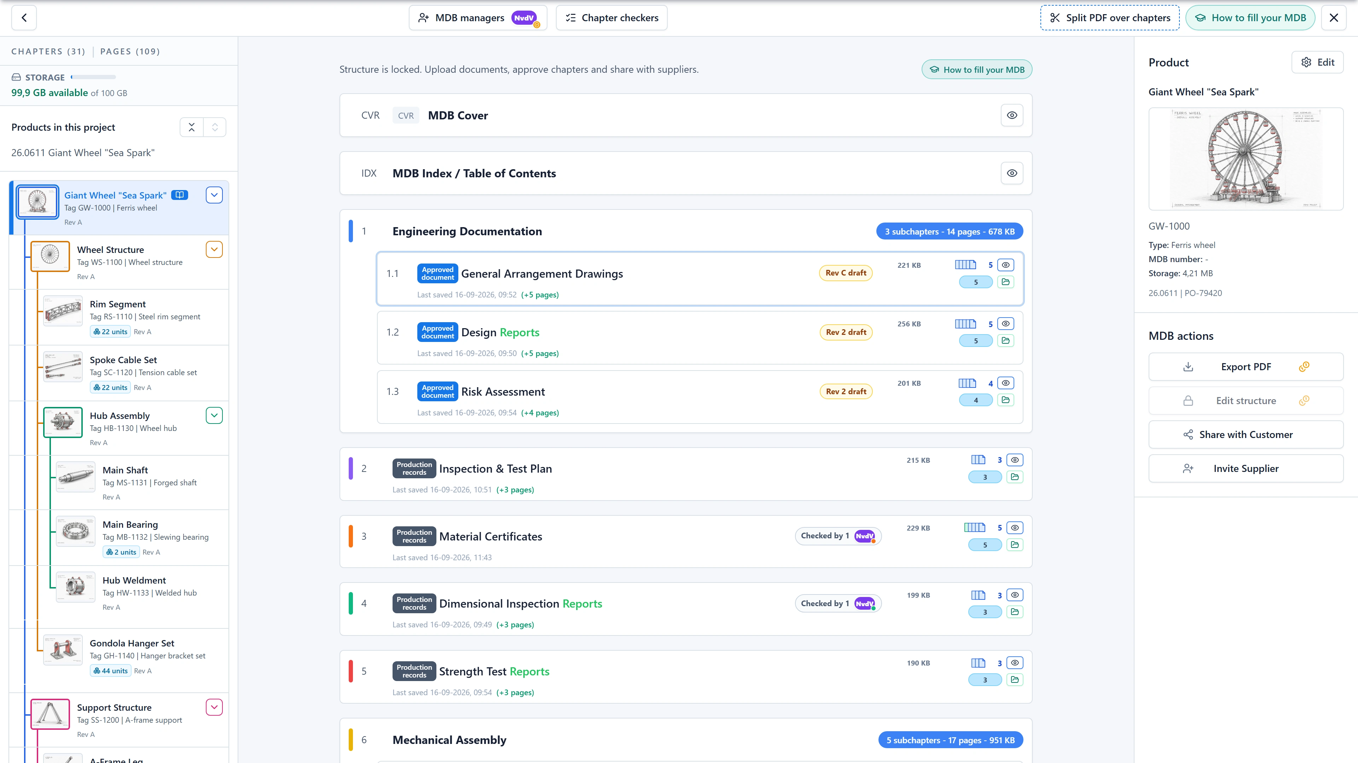Select the Rim Segment product

click(135, 317)
